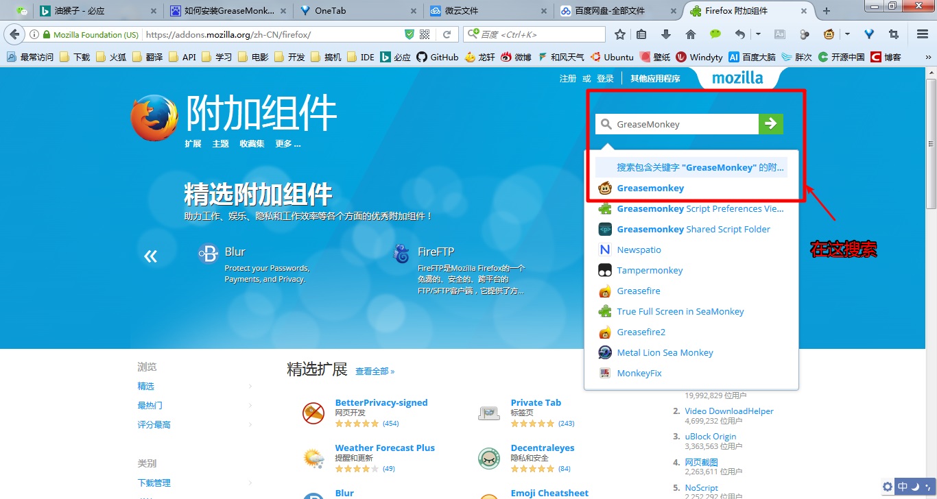Viewport: 937px width, 499px height.
Task: Click the 注册 link at page top
Action: [567, 78]
